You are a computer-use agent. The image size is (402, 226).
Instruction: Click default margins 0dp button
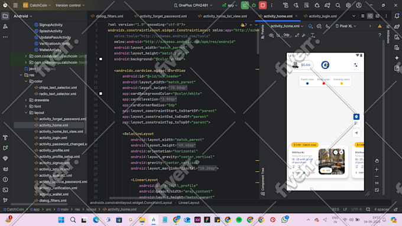(x=286, y=35)
